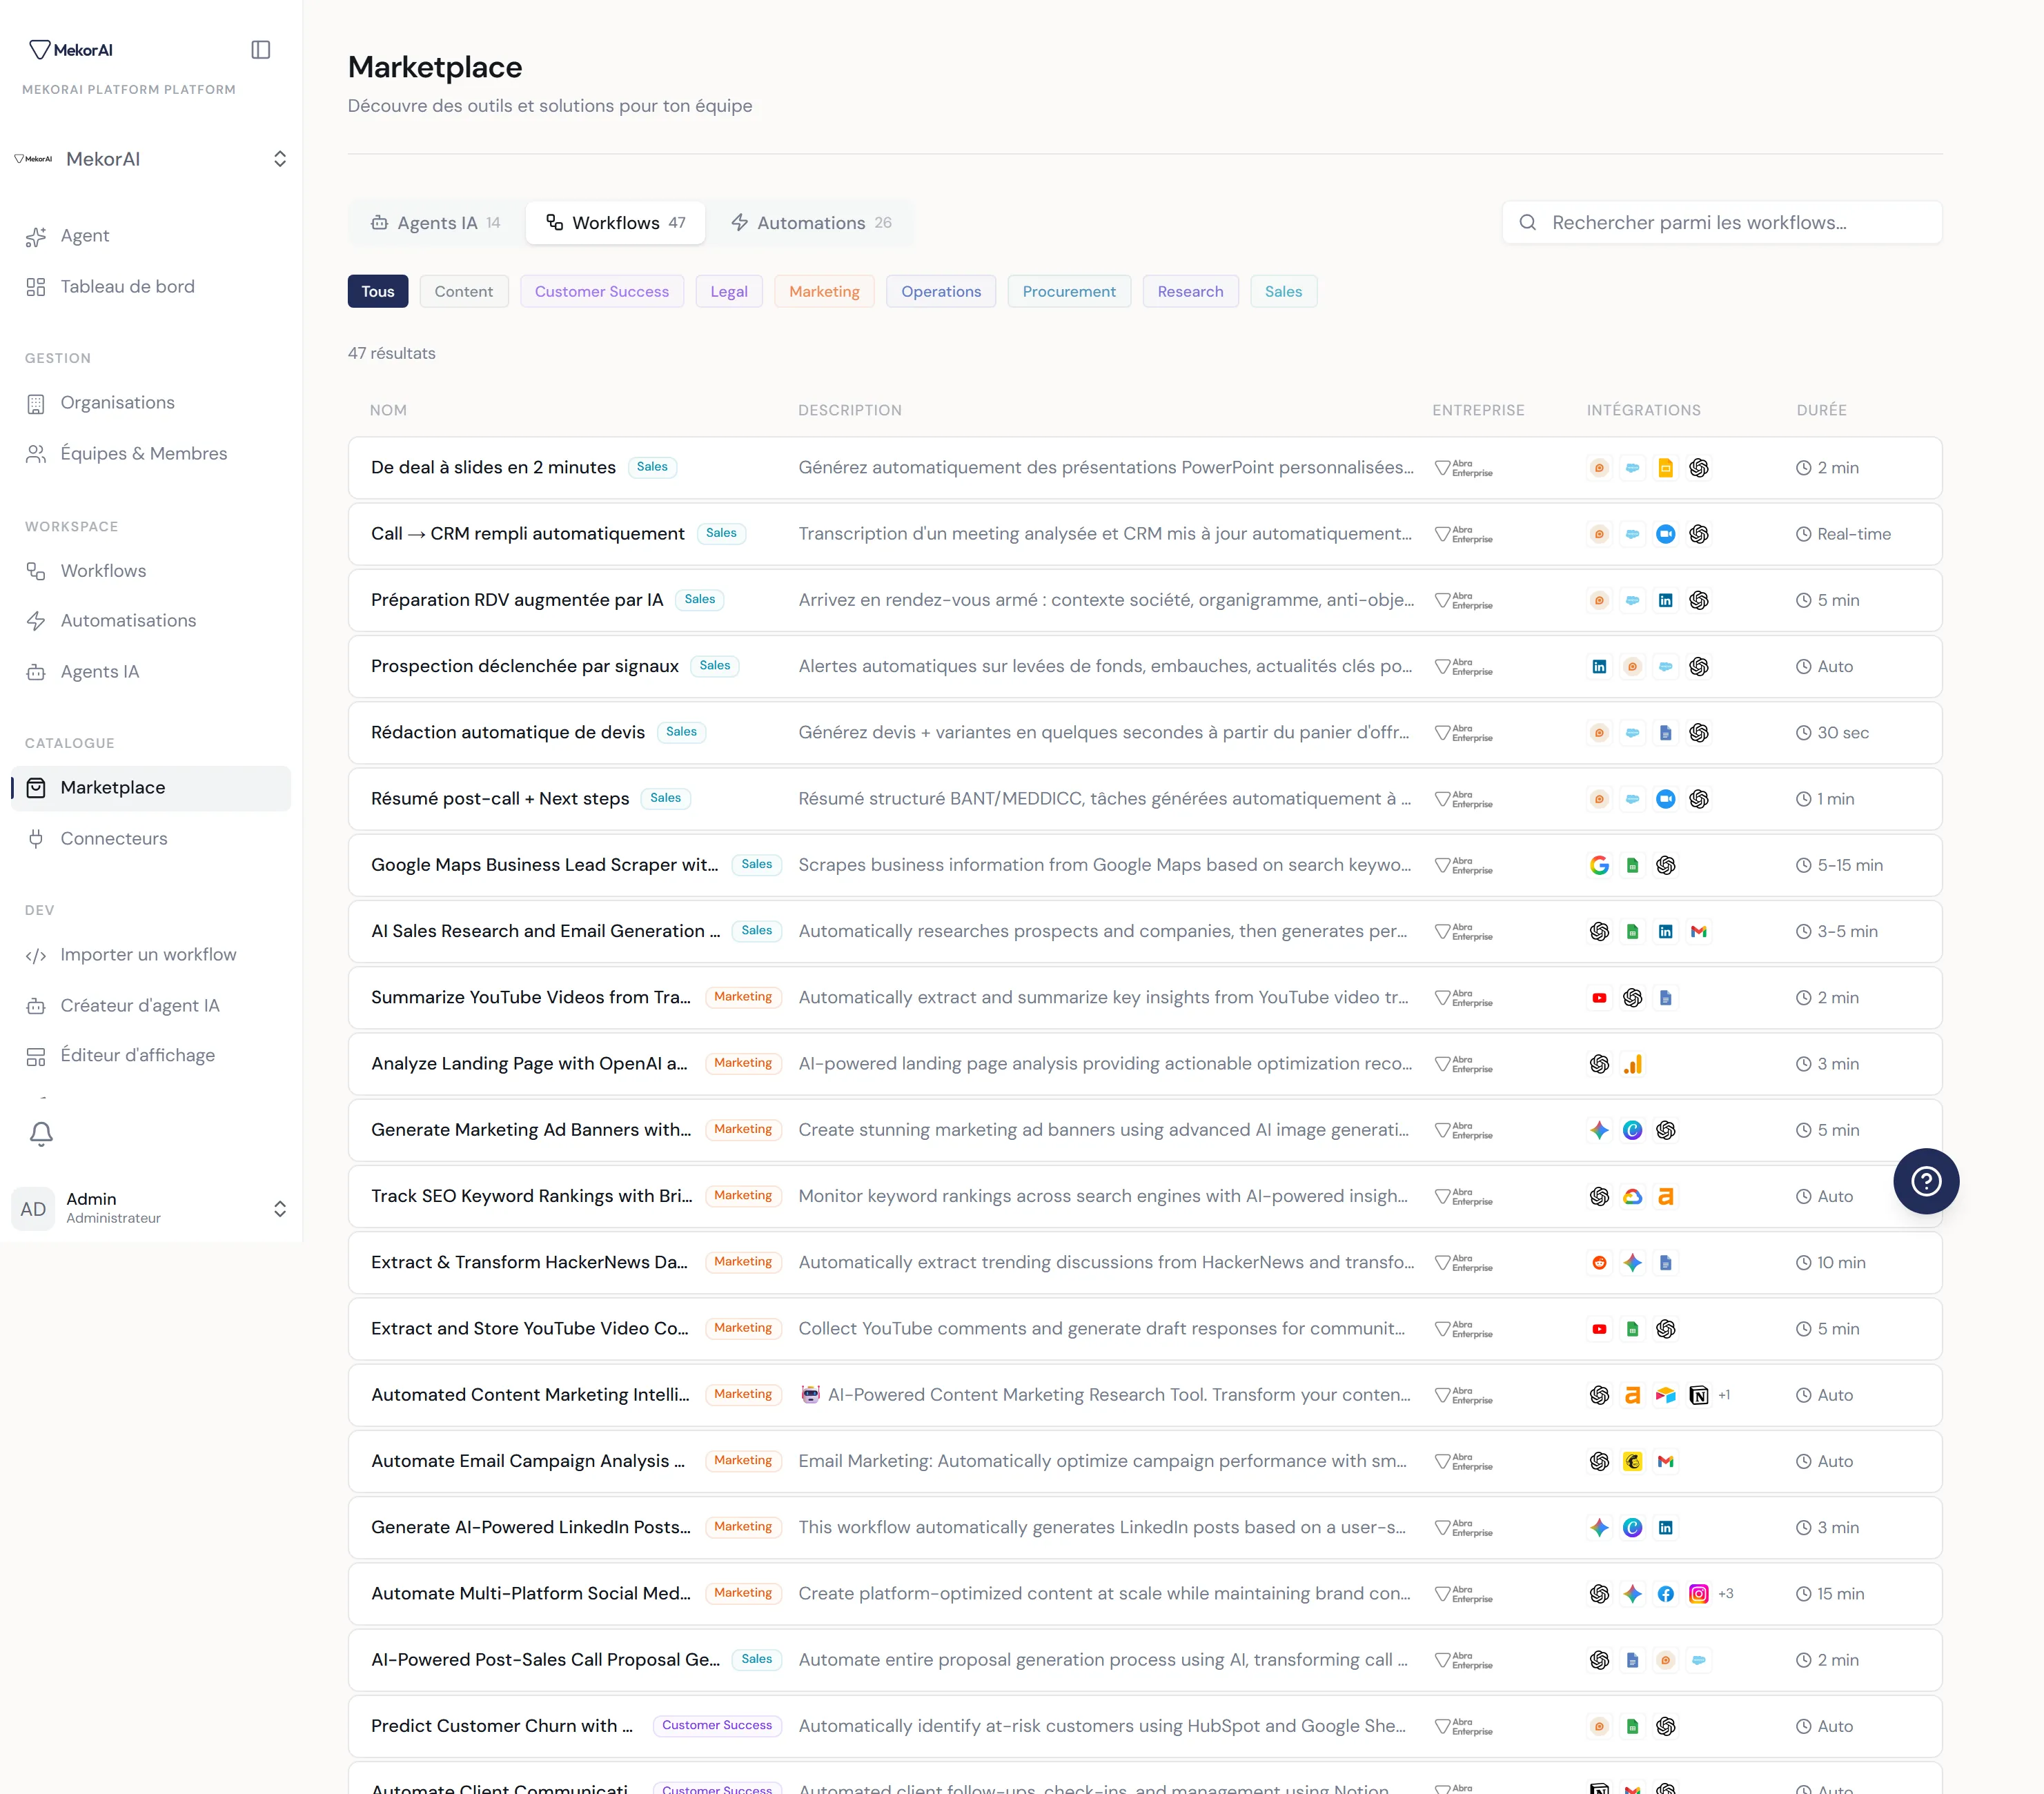
Task: Click the Connecteurs plug icon
Action: point(36,839)
